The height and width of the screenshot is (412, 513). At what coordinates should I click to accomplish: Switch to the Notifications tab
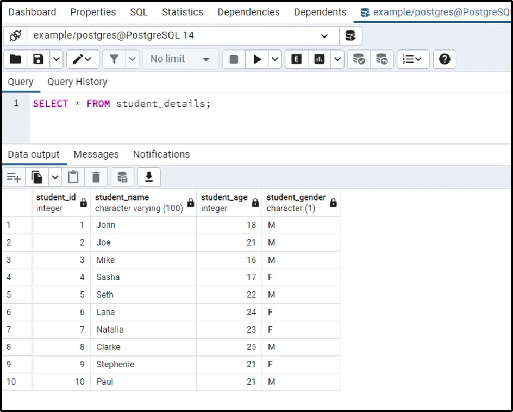click(x=161, y=154)
